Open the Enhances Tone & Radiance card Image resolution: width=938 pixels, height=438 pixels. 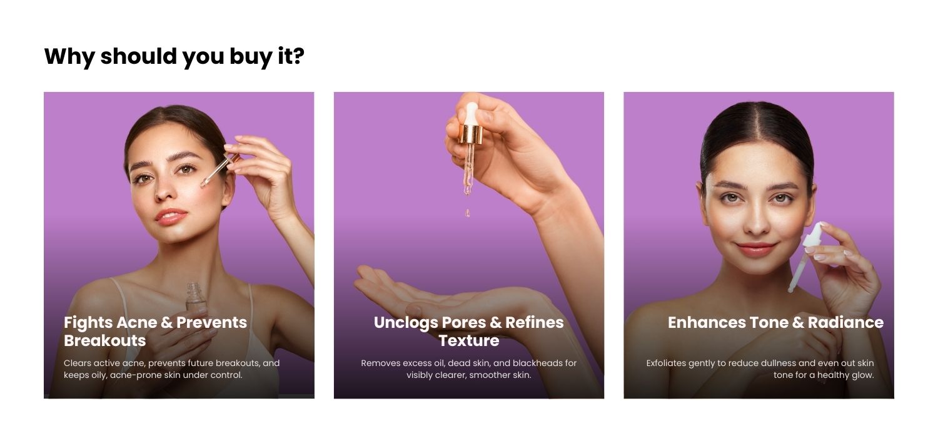point(759,245)
